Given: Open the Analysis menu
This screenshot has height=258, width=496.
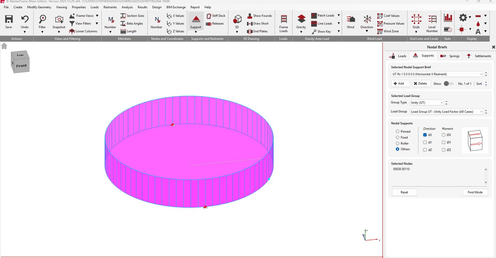Looking at the screenshot, I should (127, 7).
